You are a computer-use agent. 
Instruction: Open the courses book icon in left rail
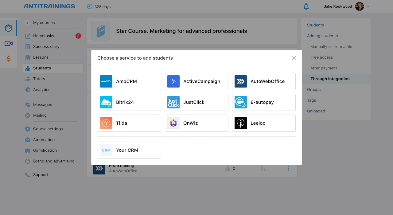click(x=9, y=28)
